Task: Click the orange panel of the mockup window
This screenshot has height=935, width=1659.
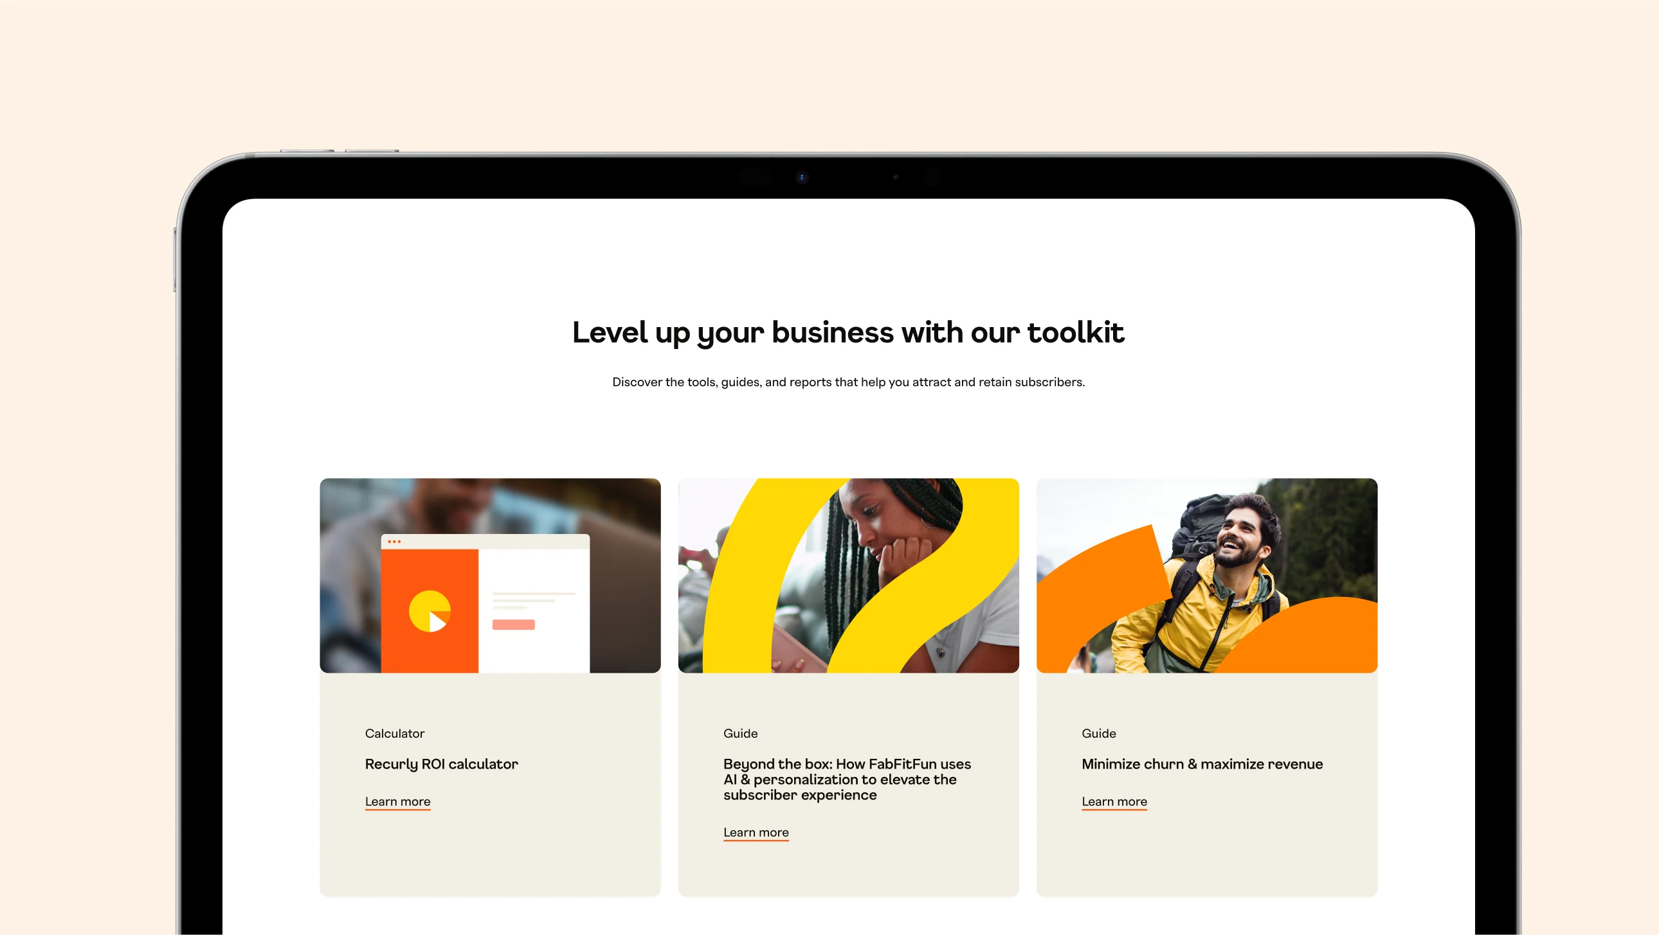Action: point(430,610)
